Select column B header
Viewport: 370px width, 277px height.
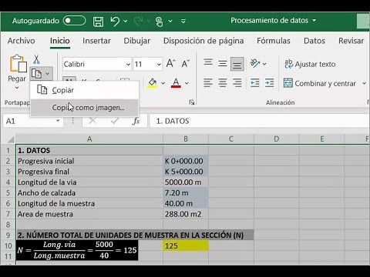(186, 139)
